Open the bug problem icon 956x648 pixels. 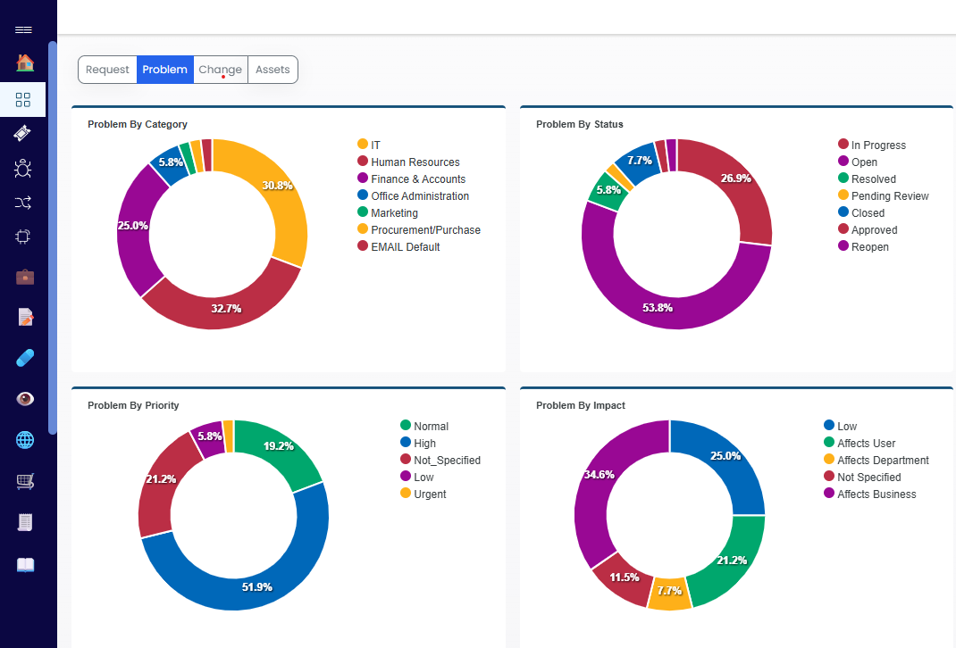23,168
